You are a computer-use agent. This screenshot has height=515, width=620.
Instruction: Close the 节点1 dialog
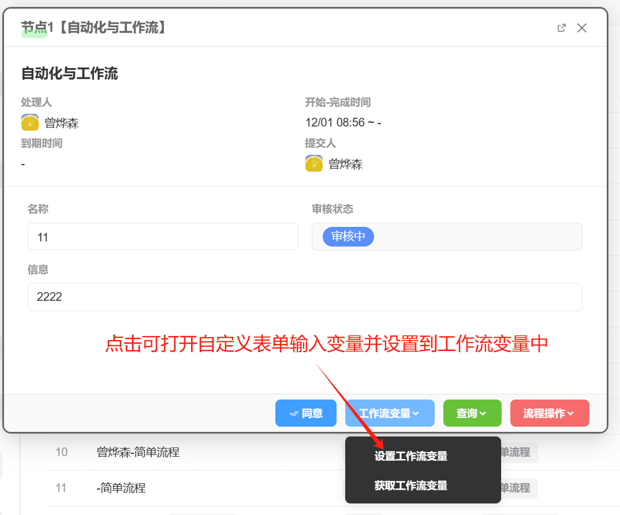pos(582,28)
